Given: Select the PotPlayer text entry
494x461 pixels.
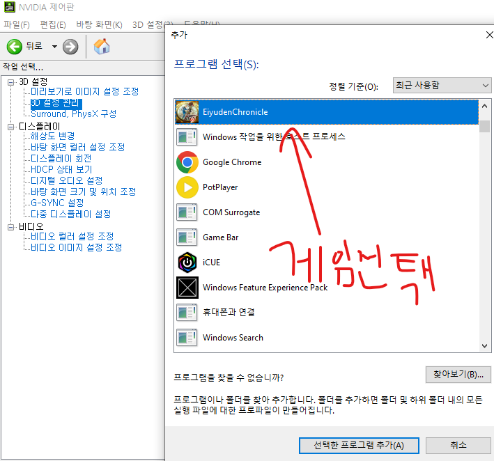Looking at the screenshot, I should click(x=220, y=187).
